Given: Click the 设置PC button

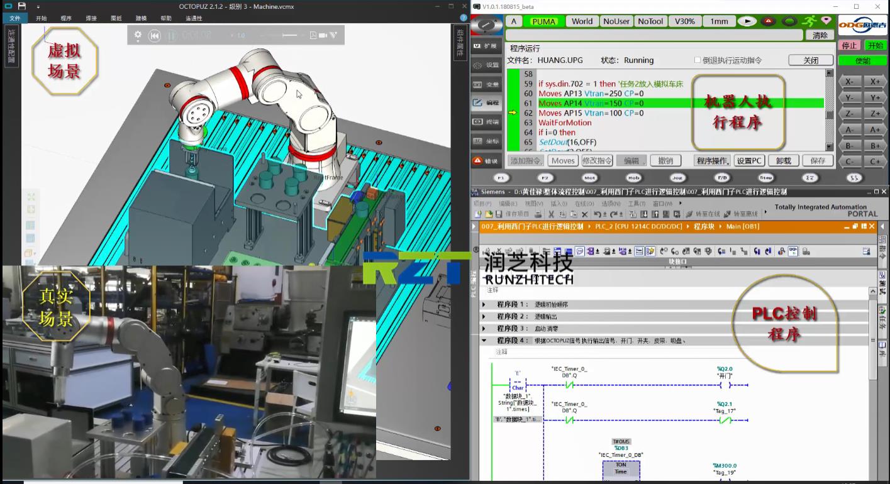Looking at the screenshot, I should tap(749, 161).
